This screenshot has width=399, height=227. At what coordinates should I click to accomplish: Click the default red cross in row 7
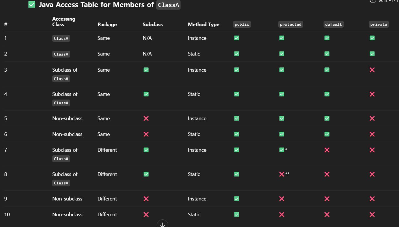point(327,150)
